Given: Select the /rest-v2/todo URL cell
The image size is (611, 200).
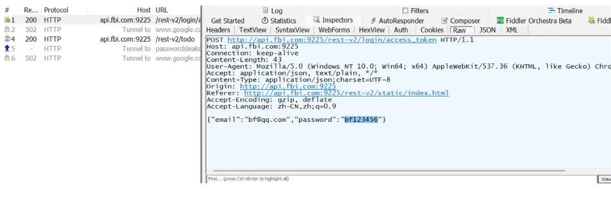Looking at the screenshot, I should tap(175, 39).
